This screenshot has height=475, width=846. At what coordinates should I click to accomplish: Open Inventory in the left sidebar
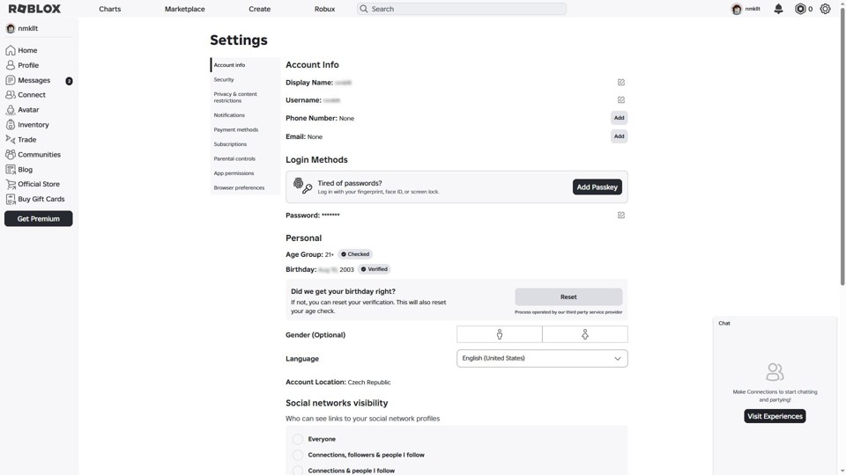pyautogui.click(x=33, y=125)
